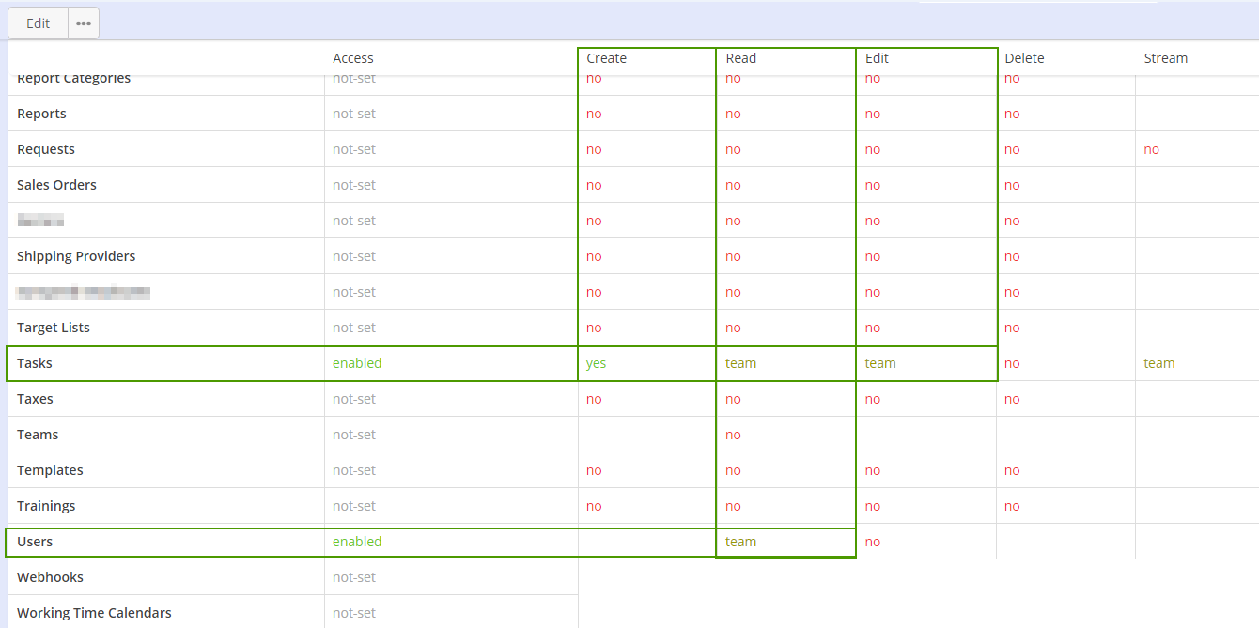The image size is (1259, 628).
Task: Select the Shipping Providers row label
Action: tap(76, 256)
